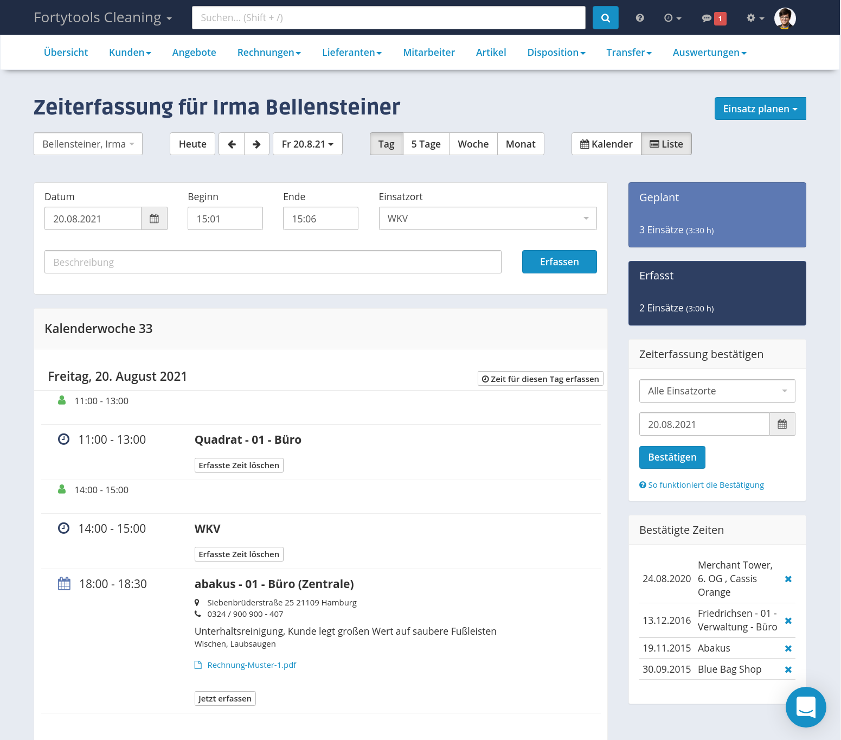Viewport: 841px width, 740px height.
Task: Remove confirmed time for Blue Bag Shop
Action: [788, 669]
